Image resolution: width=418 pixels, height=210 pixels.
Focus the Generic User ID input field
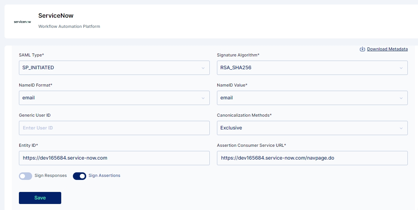114,128
